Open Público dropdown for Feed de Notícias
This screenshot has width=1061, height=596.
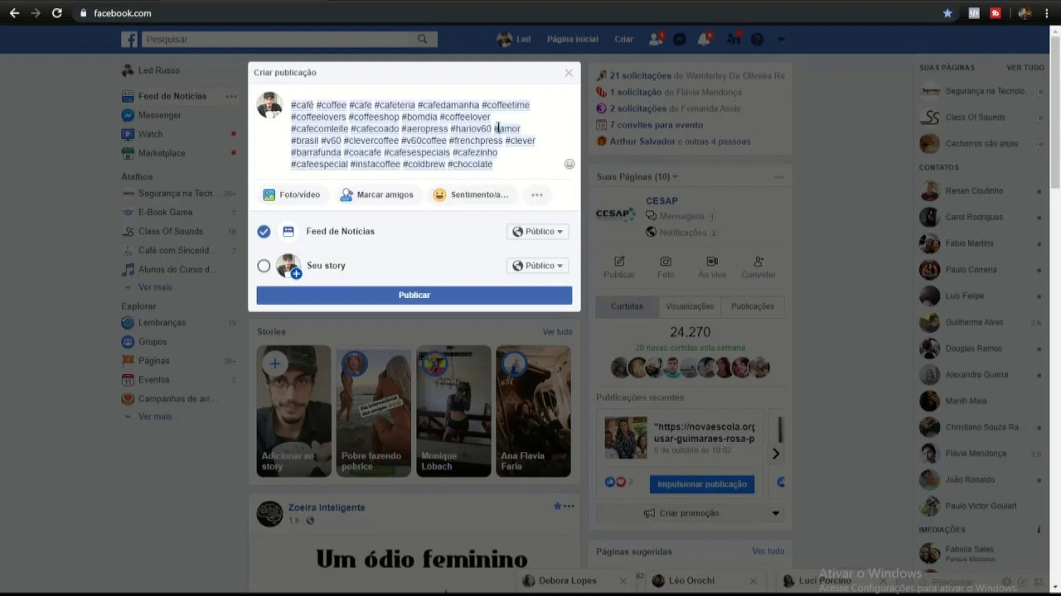[x=538, y=232]
